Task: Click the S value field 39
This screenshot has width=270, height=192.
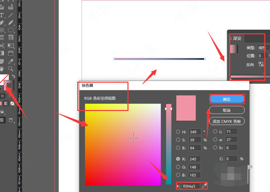Action: click(x=195, y=140)
